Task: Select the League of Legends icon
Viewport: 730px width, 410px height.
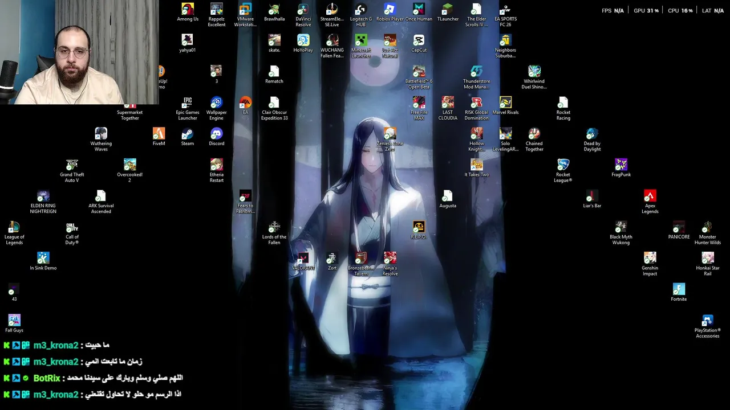Action: coord(14,233)
